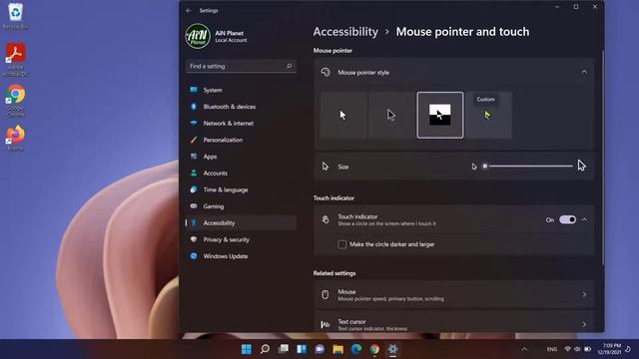Open Gaming settings in sidebar
Image resolution: width=639 pixels, height=359 pixels.
coord(241,206)
